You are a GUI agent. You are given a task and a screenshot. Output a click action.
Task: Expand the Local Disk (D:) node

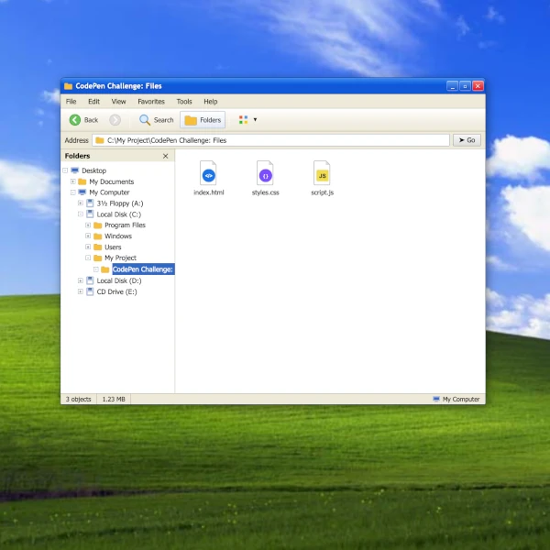tap(81, 280)
